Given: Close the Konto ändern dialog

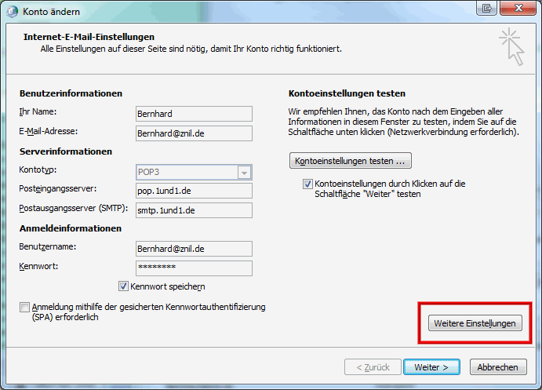Looking at the screenshot, I should 517,8.
